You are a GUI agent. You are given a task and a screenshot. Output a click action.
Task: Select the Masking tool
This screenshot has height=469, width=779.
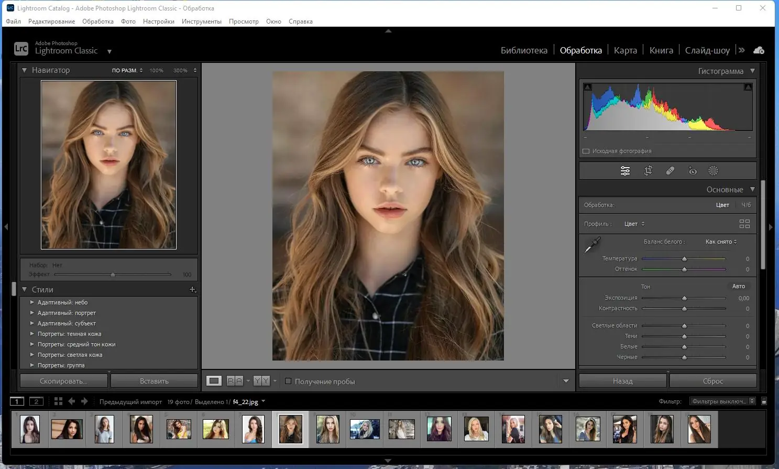point(713,170)
